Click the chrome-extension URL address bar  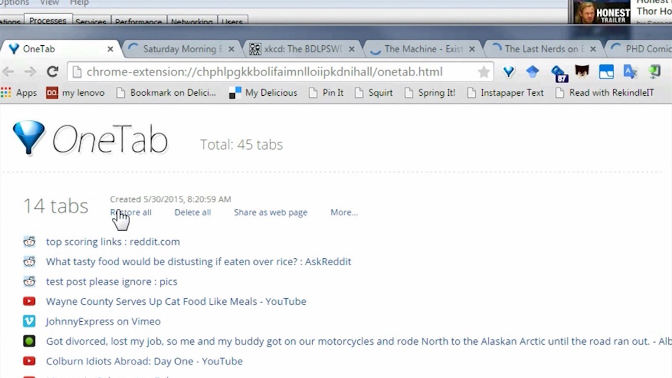[265, 72]
